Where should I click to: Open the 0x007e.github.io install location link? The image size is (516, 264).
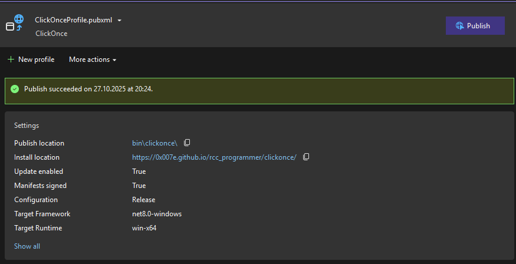[x=214, y=157]
